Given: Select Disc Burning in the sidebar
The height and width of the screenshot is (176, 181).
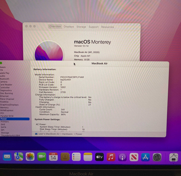Looking at the screenshot, I should 6,93.
